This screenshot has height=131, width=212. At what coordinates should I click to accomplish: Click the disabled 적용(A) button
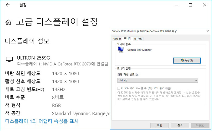200,125
